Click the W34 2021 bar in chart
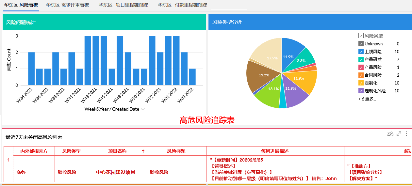 (31, 69)
